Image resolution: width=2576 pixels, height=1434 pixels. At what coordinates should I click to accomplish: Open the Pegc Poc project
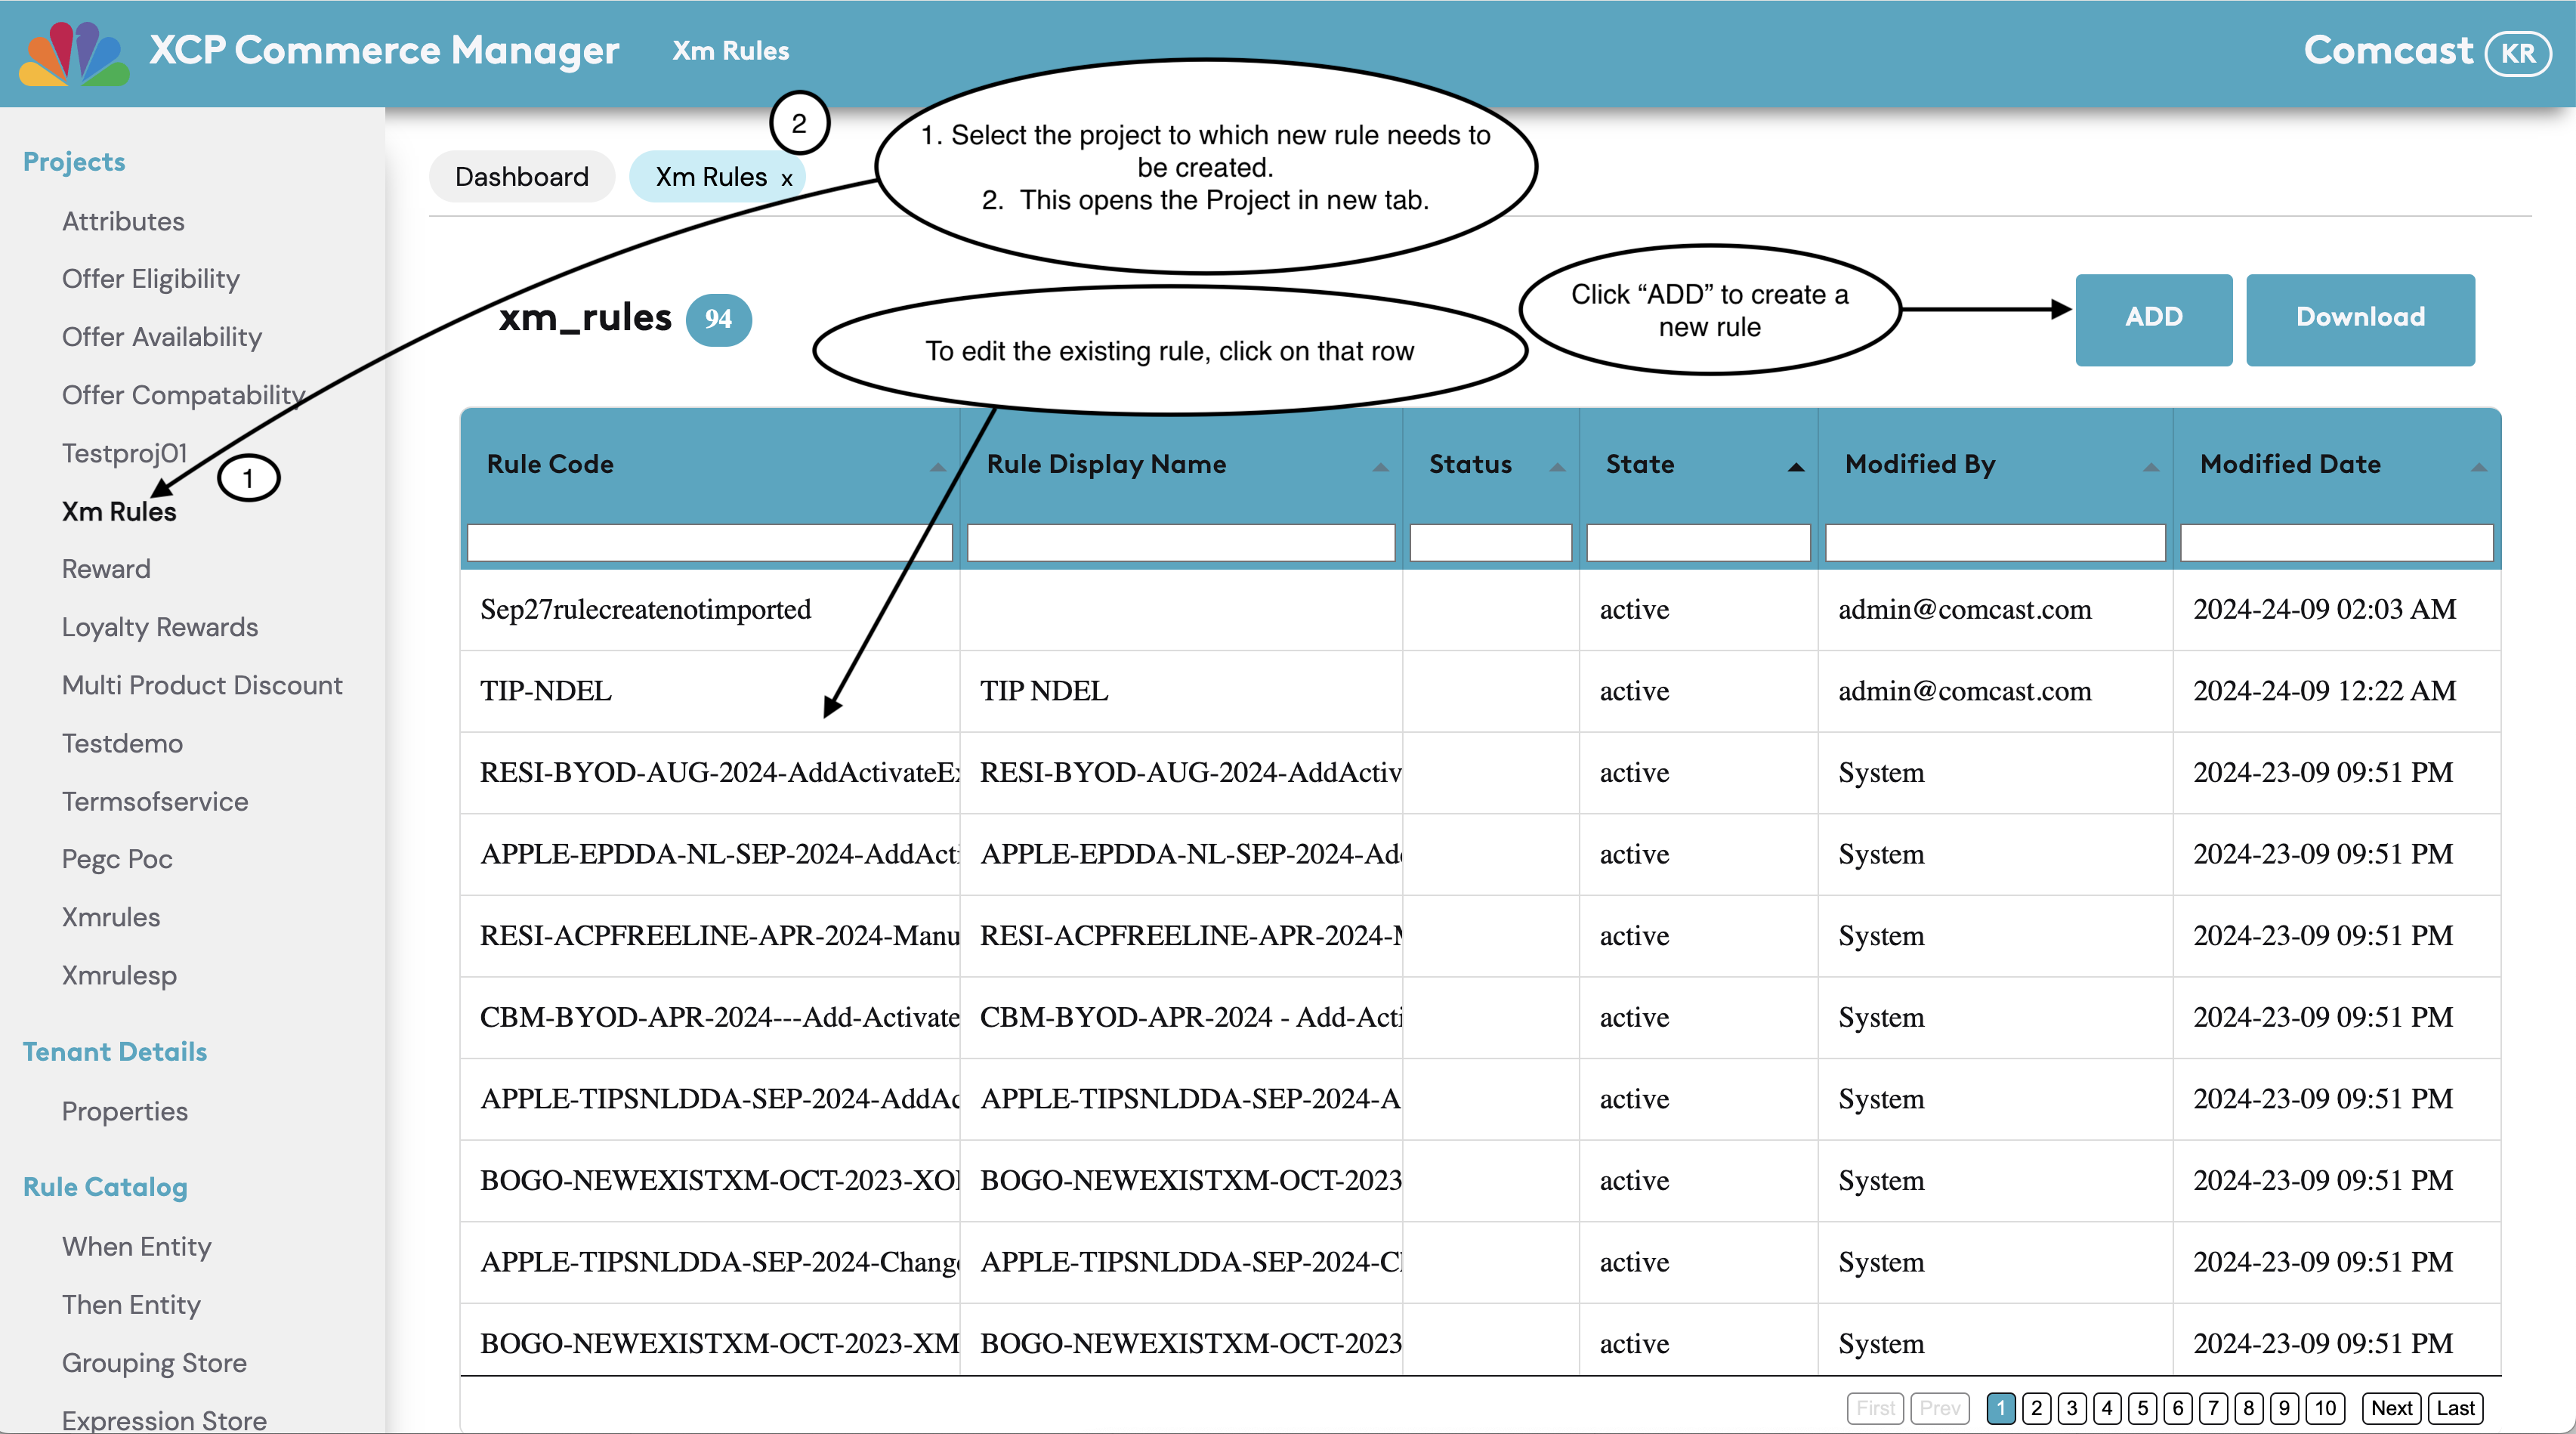pyautogui.click(x=117, y=859)
